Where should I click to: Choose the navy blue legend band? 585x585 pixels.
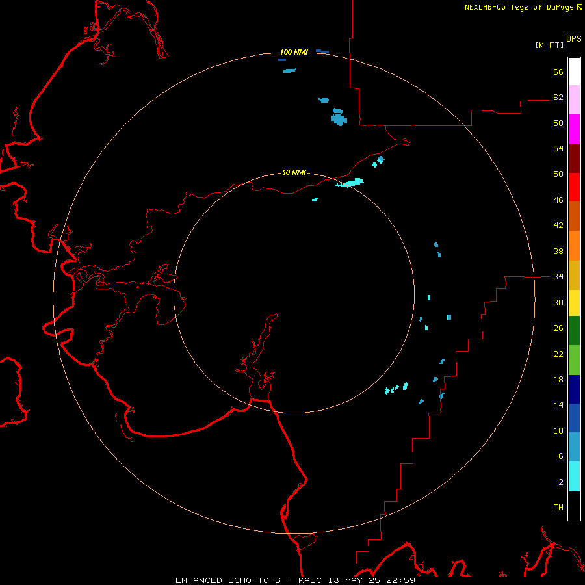coord(574,389)
